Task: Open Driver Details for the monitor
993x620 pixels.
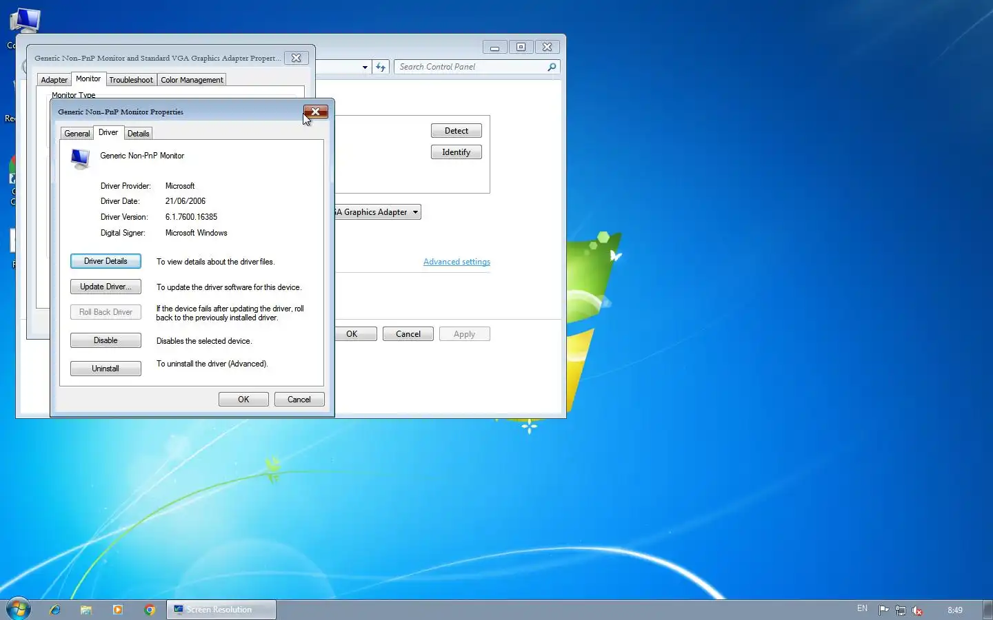Action: (106, 261)
